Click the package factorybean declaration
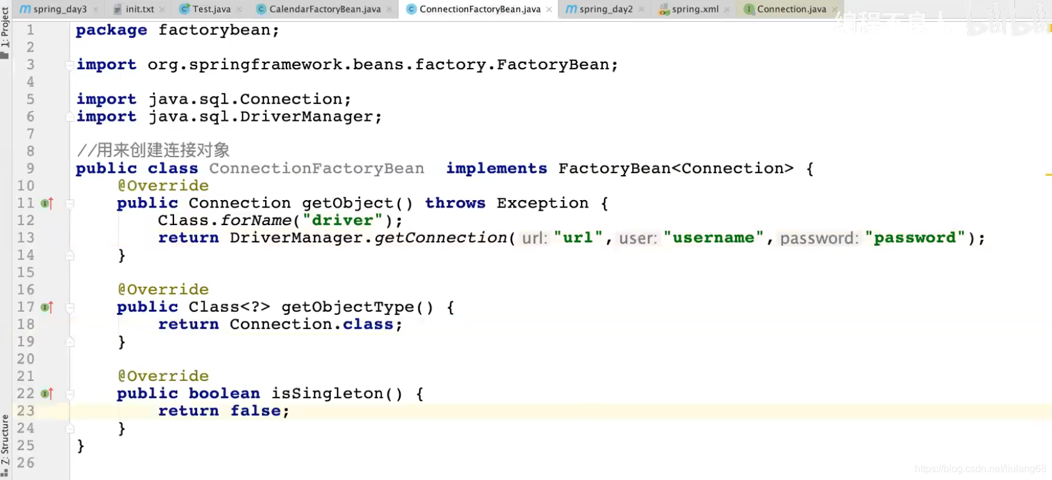The image size is (1052, 480). 177,30
